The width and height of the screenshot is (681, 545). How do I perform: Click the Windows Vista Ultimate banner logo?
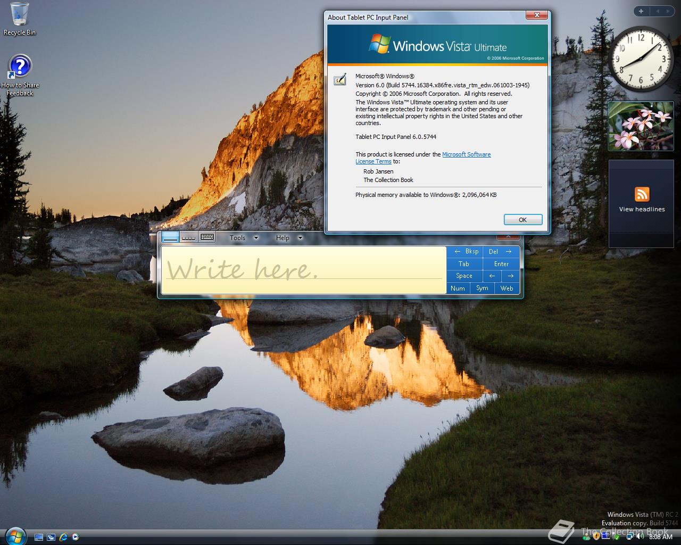point(437,45)
